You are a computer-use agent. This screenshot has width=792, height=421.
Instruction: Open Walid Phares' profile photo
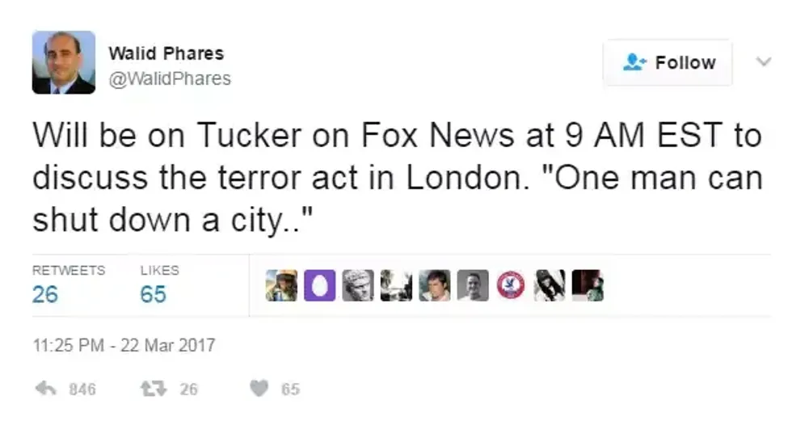pyautogui.click(x=64, y=63)
